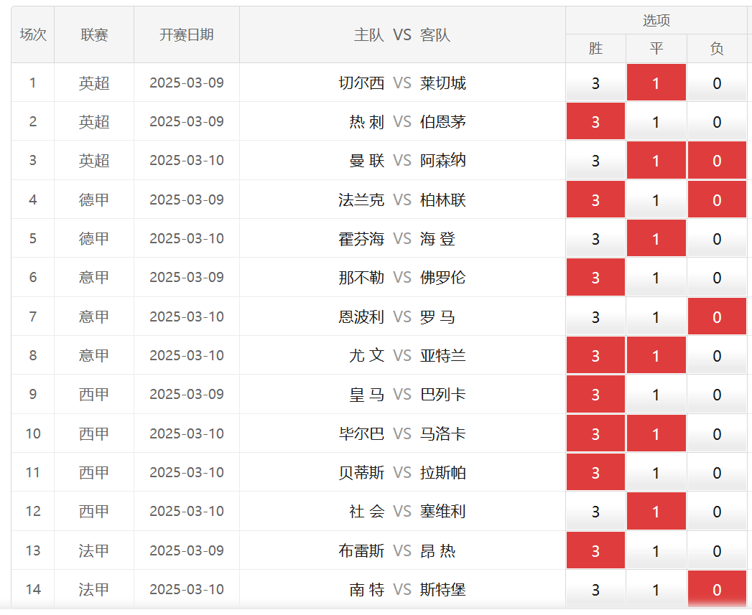Image resolution: width=752 pixels, height=615 pixels.
Task: Select loss option 0 for 毕尔巴 VS 马洛卡
Action: [717, 433]
